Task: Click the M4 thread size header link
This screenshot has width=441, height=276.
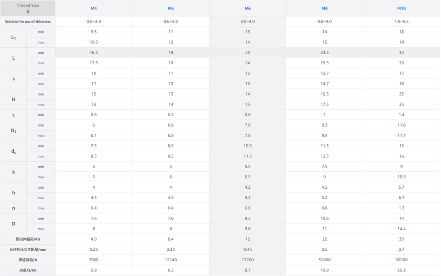Action: [94, 8]
